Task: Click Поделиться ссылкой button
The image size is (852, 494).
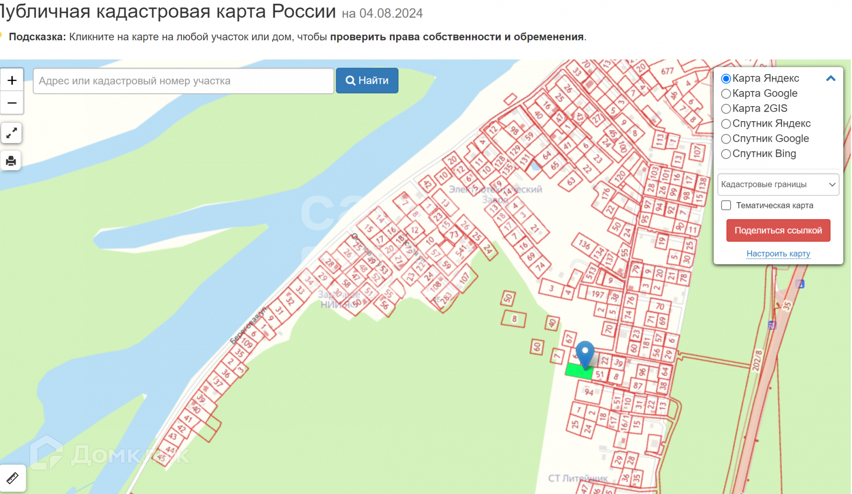Action: [778, 231]
